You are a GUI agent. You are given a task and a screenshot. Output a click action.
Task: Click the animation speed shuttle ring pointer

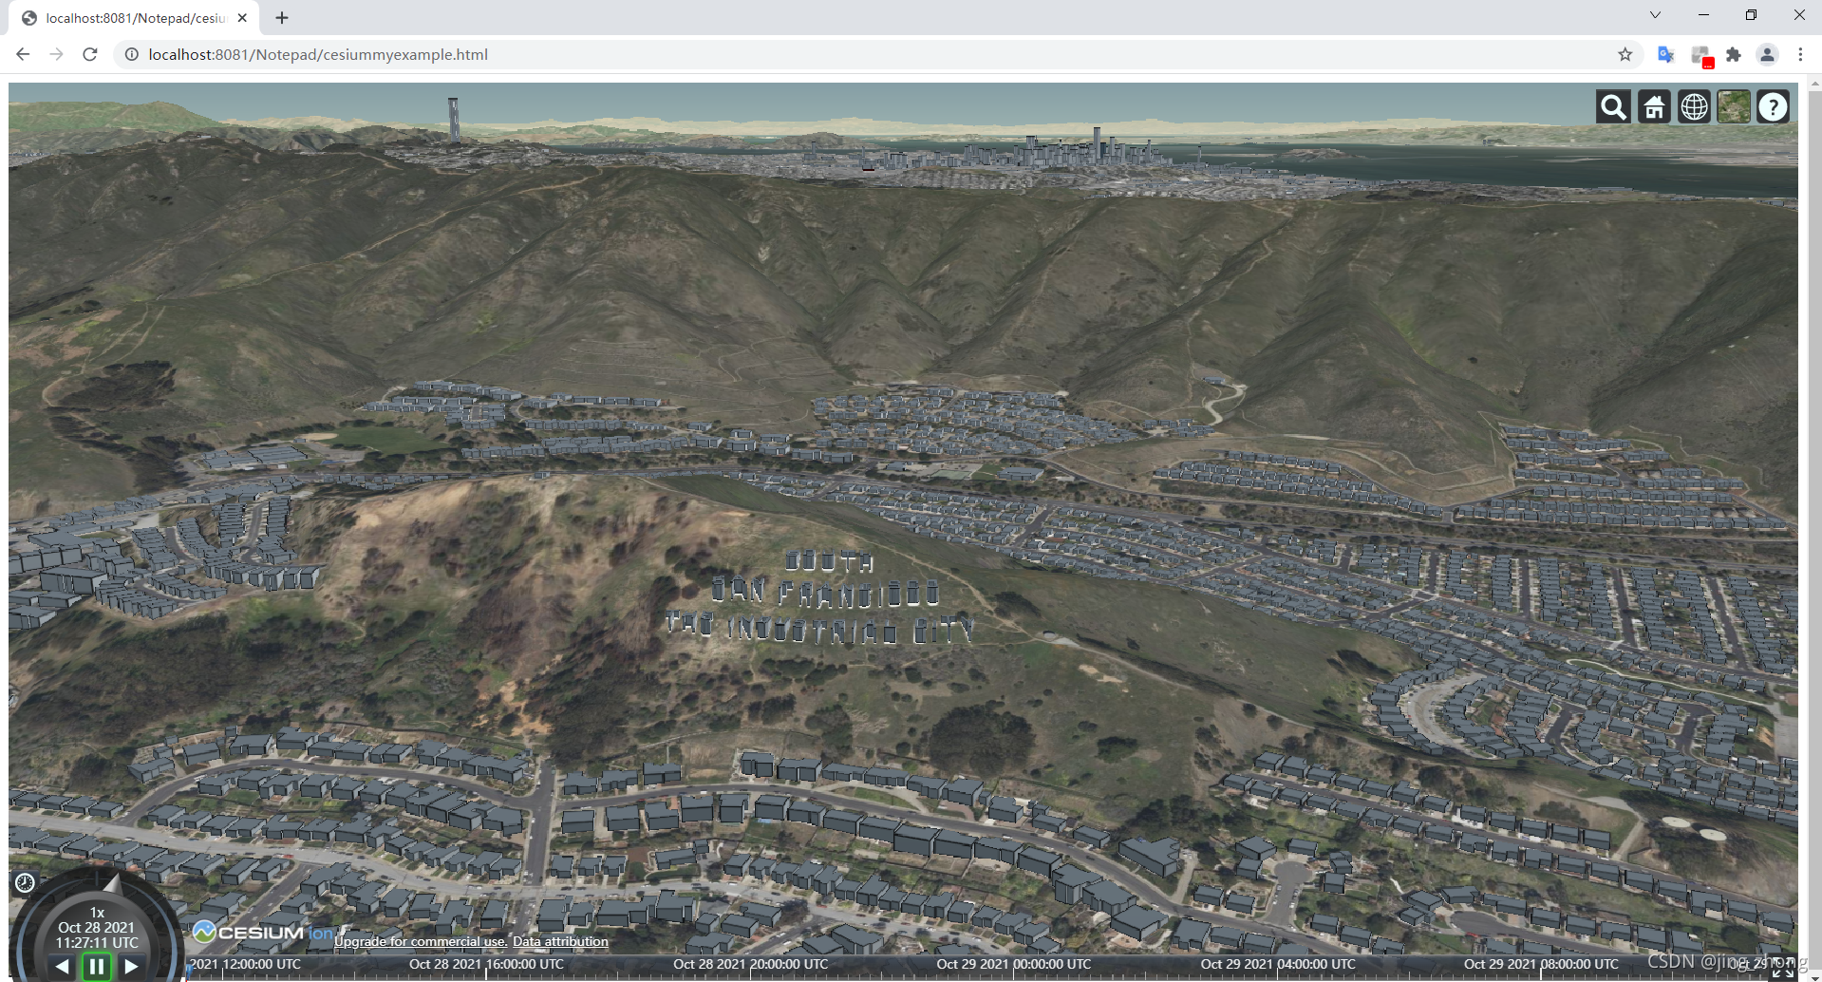click(113, 884)
